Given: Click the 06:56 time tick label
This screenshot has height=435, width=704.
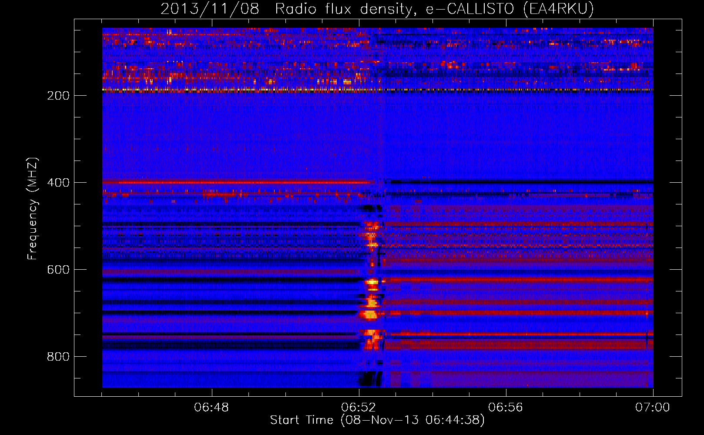Looking at the screenshot, I should pos(506,408).
